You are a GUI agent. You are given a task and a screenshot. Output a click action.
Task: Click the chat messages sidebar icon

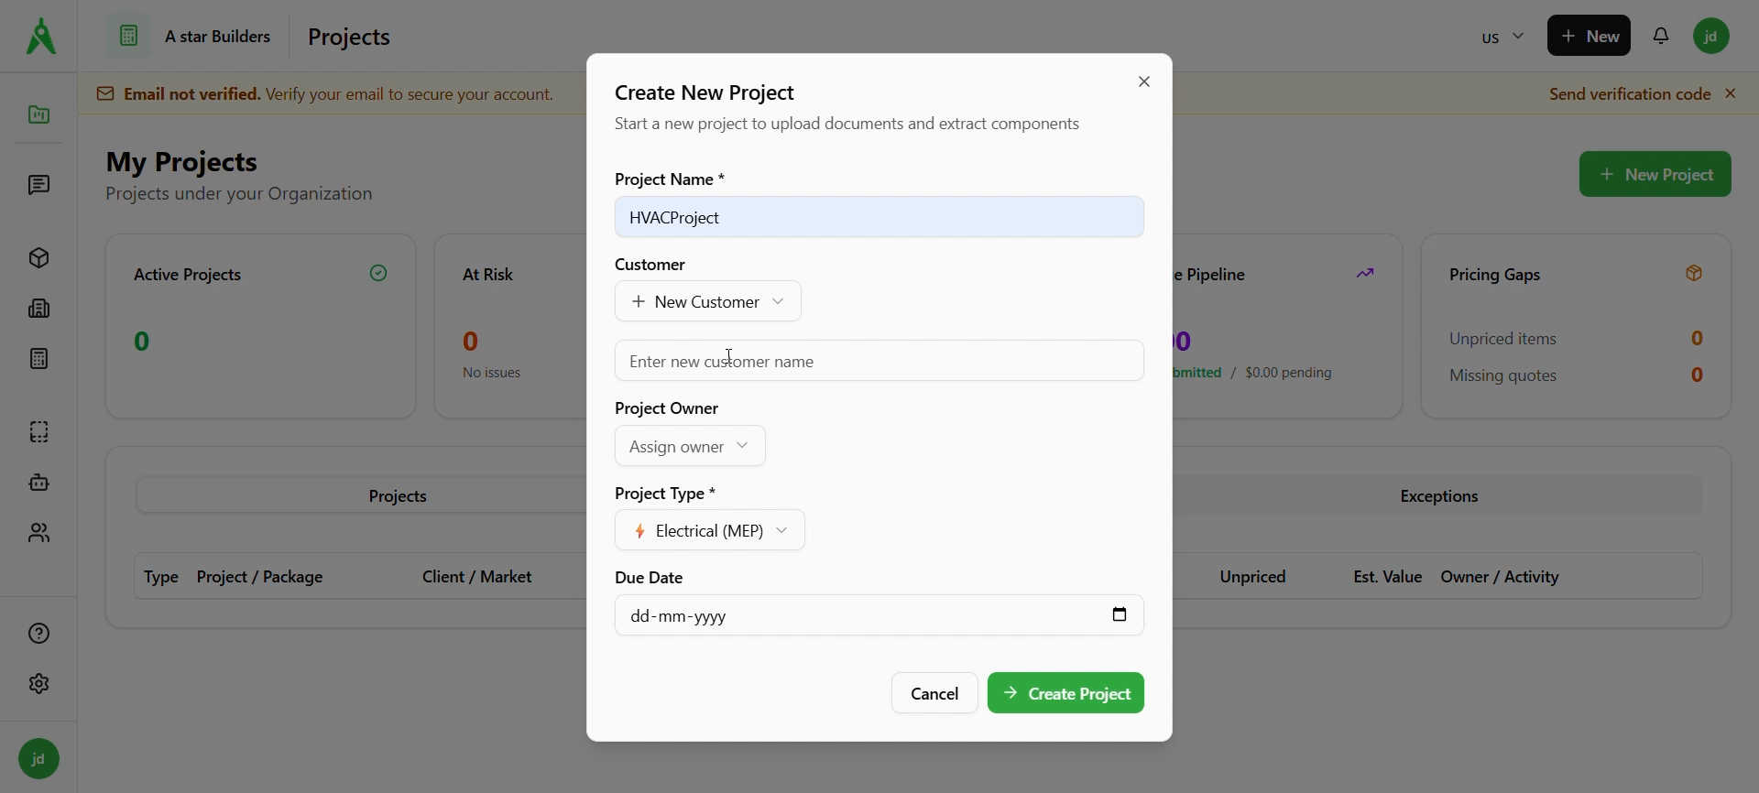click(x=38, y=186)
